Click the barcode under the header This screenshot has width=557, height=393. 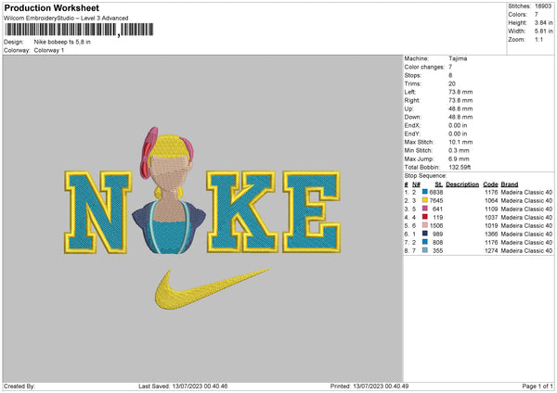coord(79,30)
